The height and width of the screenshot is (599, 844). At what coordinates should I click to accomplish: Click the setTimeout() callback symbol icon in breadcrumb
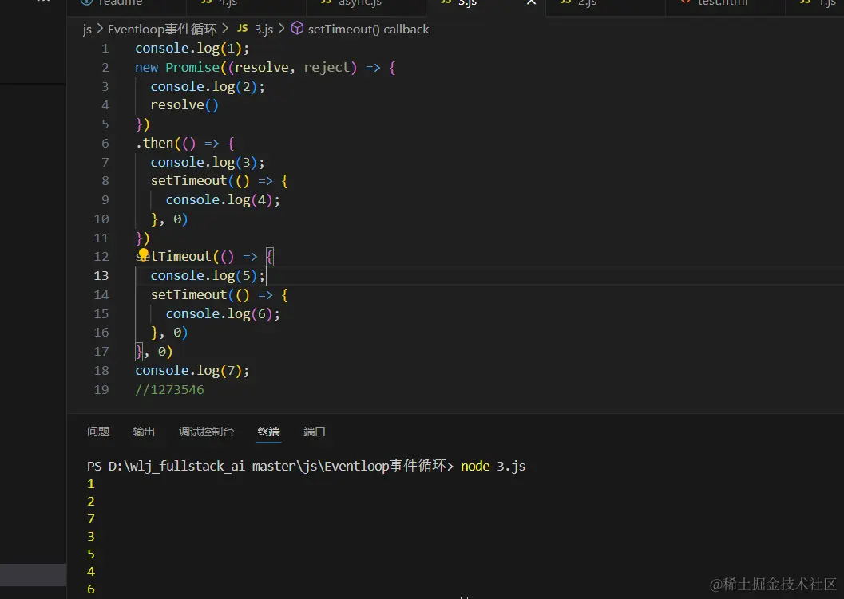pos(297,29)
